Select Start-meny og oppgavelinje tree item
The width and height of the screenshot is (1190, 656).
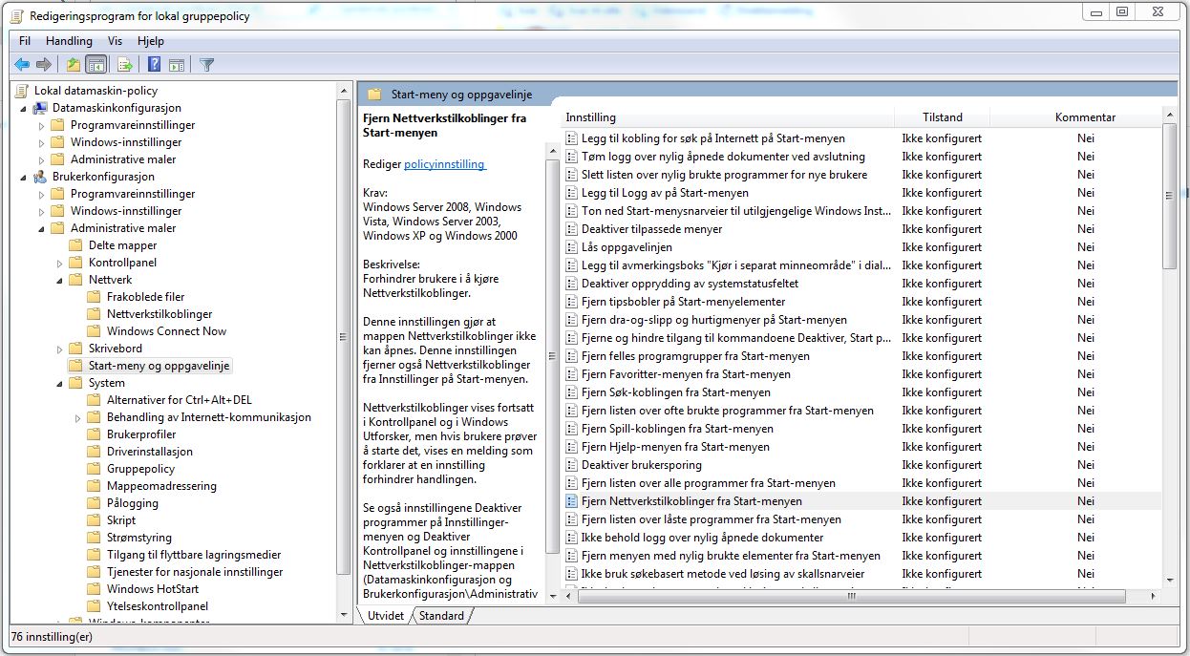click(x=159, y=366)
